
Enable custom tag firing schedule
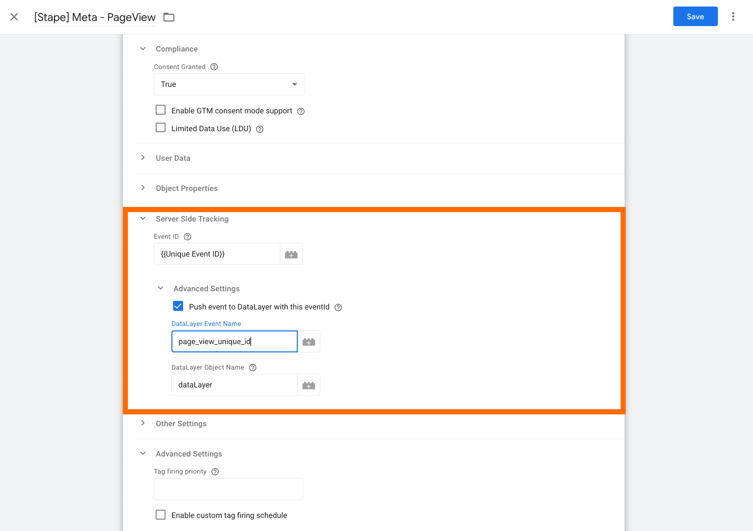[160, 515]
